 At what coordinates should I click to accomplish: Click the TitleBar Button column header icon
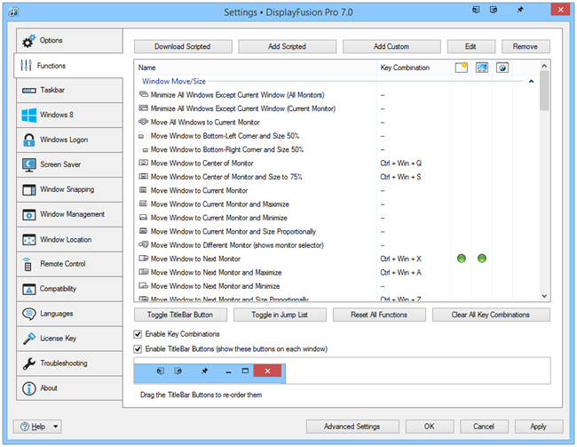tap(462, 68)
